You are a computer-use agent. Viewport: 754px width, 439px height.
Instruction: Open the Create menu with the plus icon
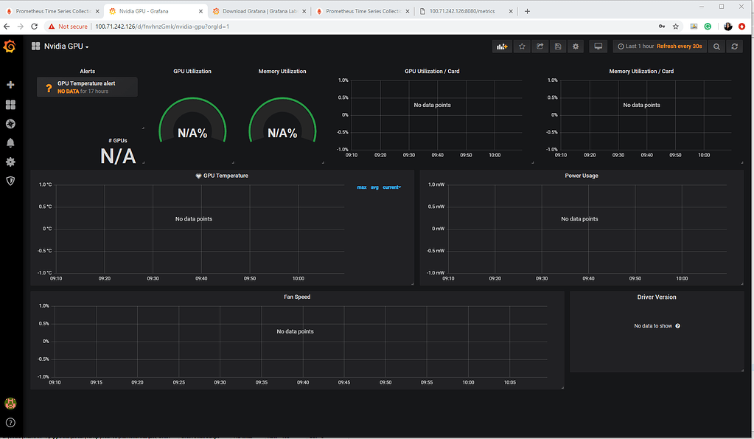[x=10, y=84]
